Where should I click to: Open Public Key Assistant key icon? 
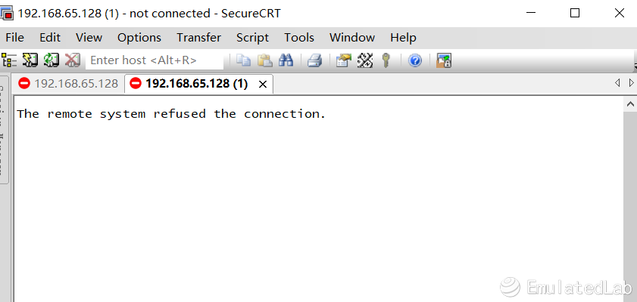(386, 60)
